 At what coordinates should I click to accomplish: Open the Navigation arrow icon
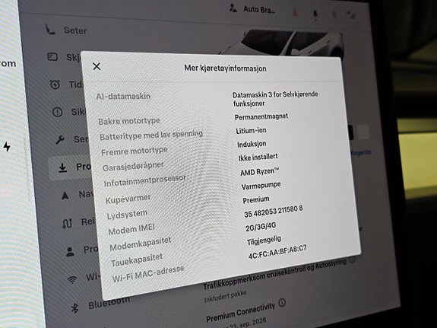(65, 196)
